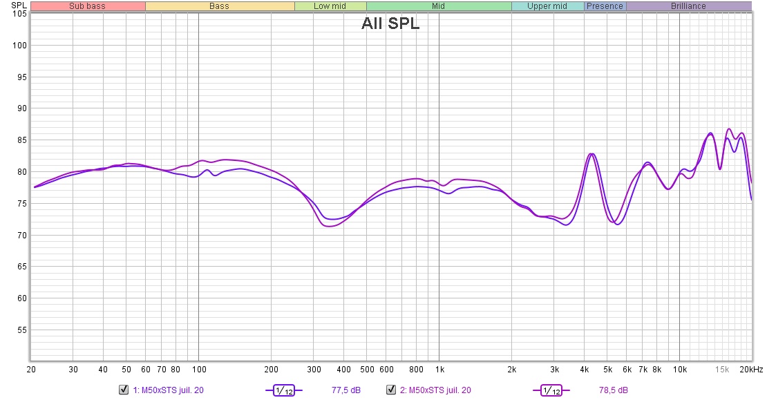Click the 78,5 dB level readout
The image size is (767, 400).
[614, 390]
